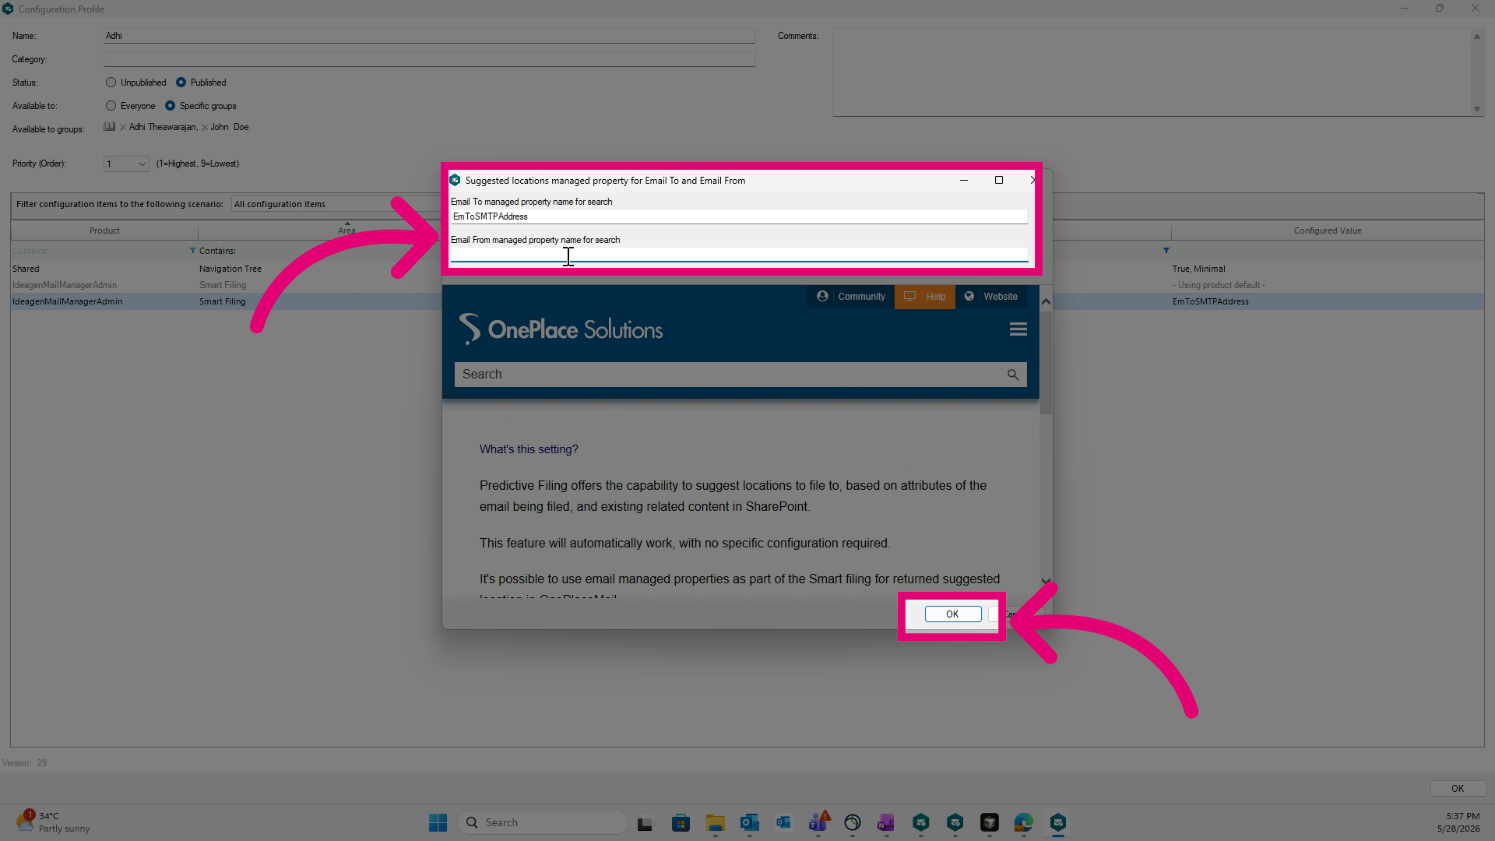
Task: Open the first green hexagon mail app on taskbar
Action: pos(920,822)
